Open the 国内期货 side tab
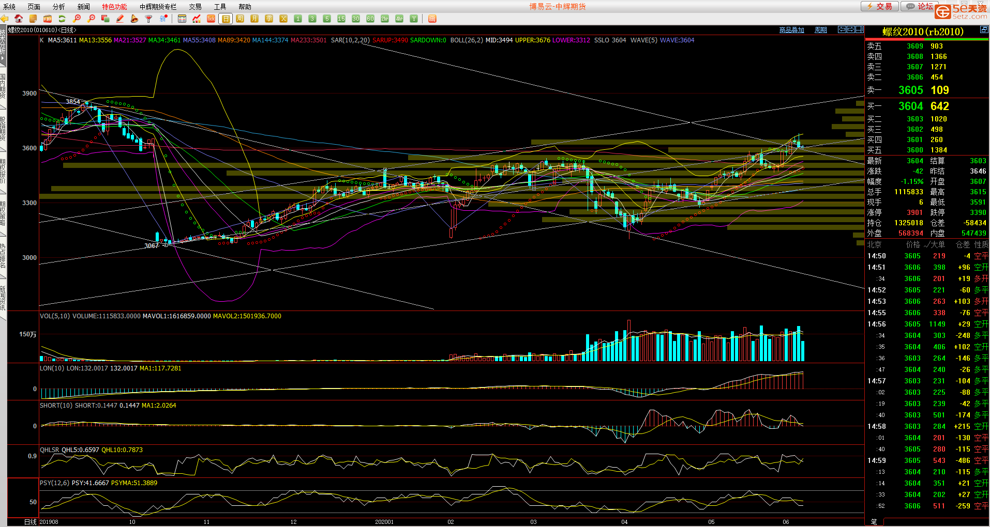Screen dimensions: 990x527 3,87
